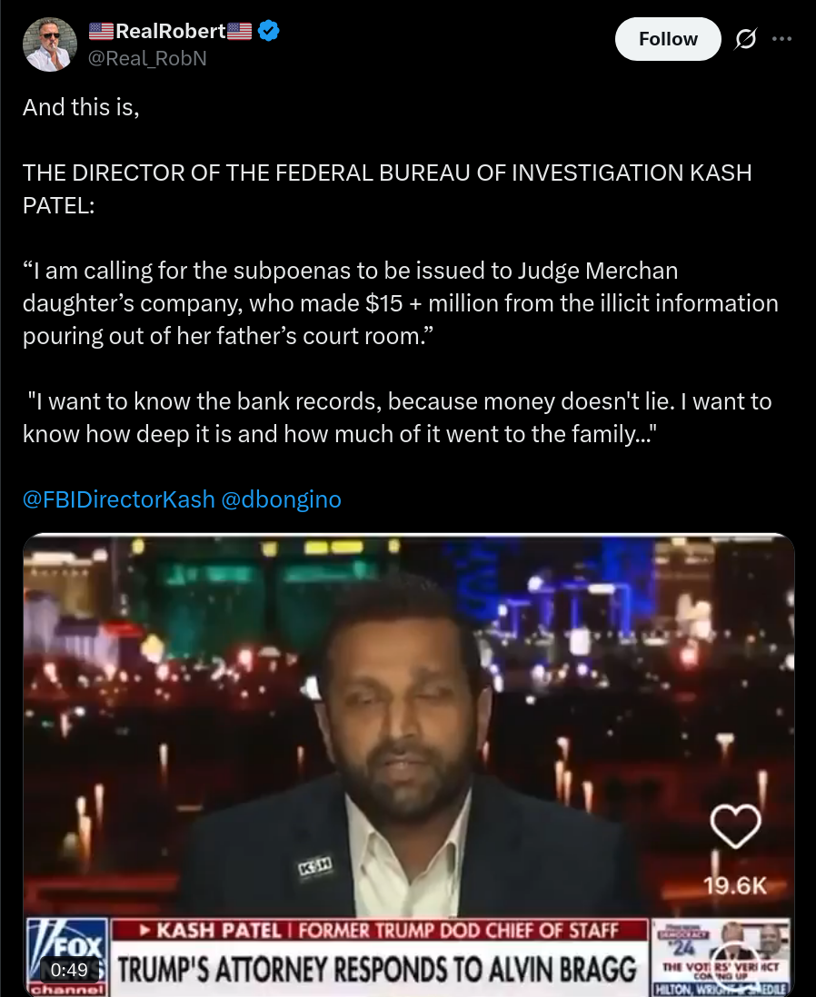Open the @Real_RobN handle link
Viewport: 816px width, 997px height.
click(147, 58)
